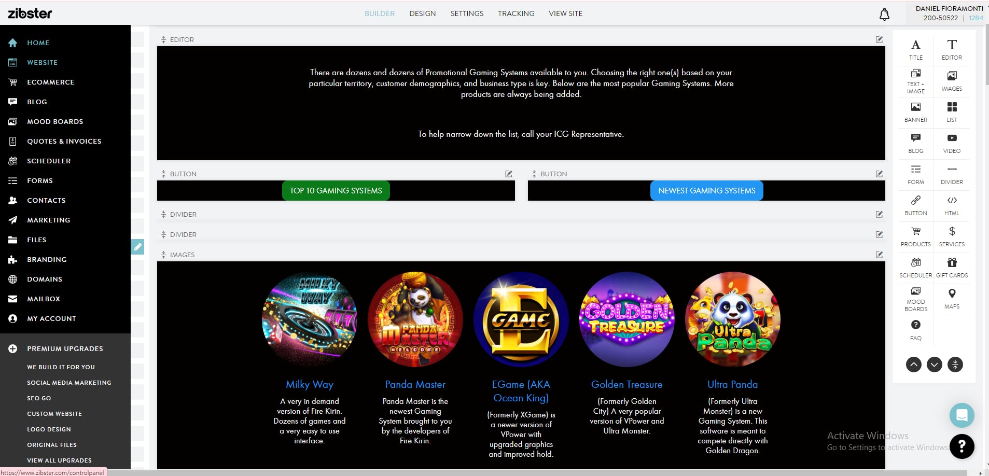Click the Milky Way game thumbnail
The image size is (989, 476).
310,319
